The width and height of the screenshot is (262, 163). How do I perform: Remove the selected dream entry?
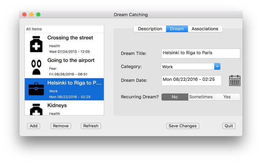(x=61, y=126)
